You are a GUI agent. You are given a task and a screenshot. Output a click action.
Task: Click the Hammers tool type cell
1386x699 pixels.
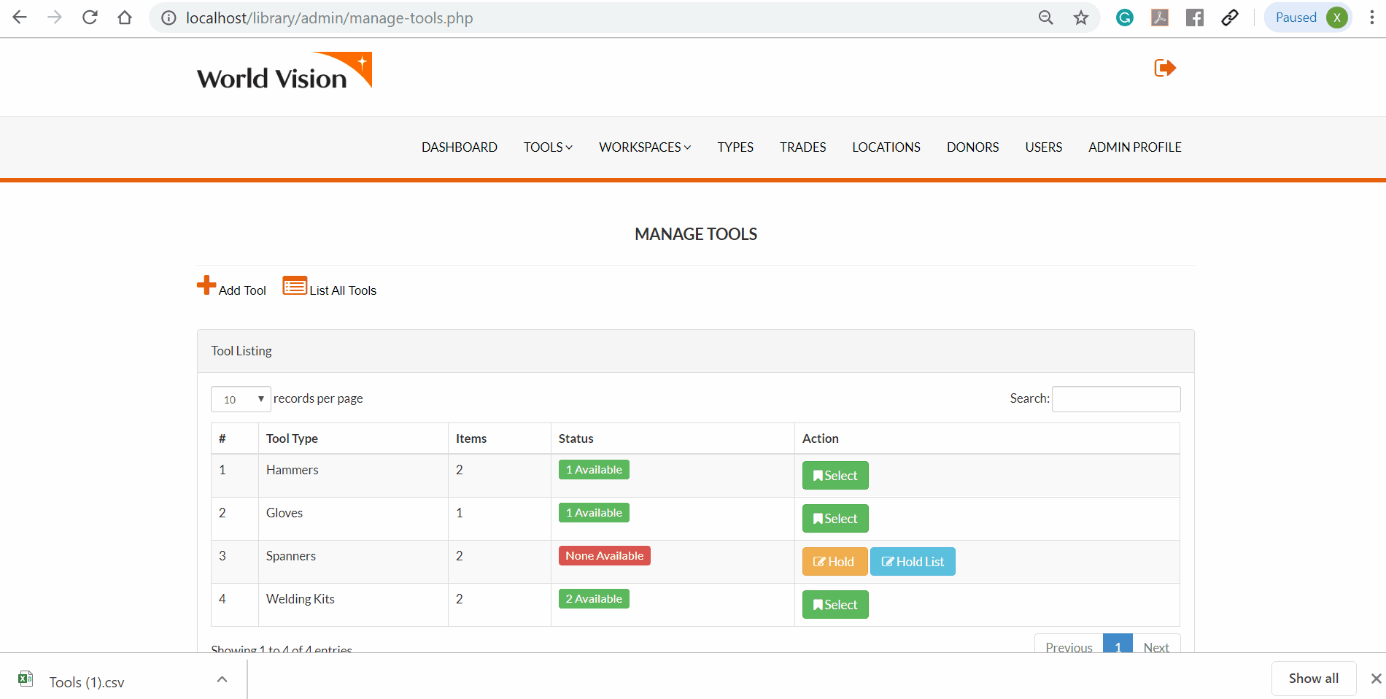click(353, 476)
